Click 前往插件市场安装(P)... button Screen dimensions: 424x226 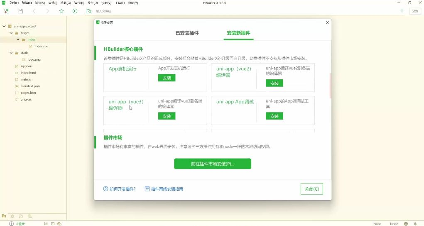coord(213,164)
